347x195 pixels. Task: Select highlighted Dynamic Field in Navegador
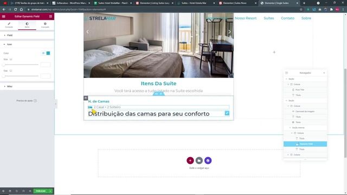click(x=305, y=144)
